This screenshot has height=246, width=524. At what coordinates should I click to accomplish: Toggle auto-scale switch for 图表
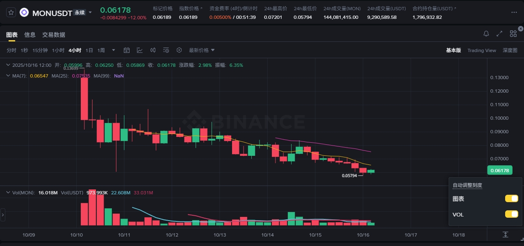click(x=511, y=199)
